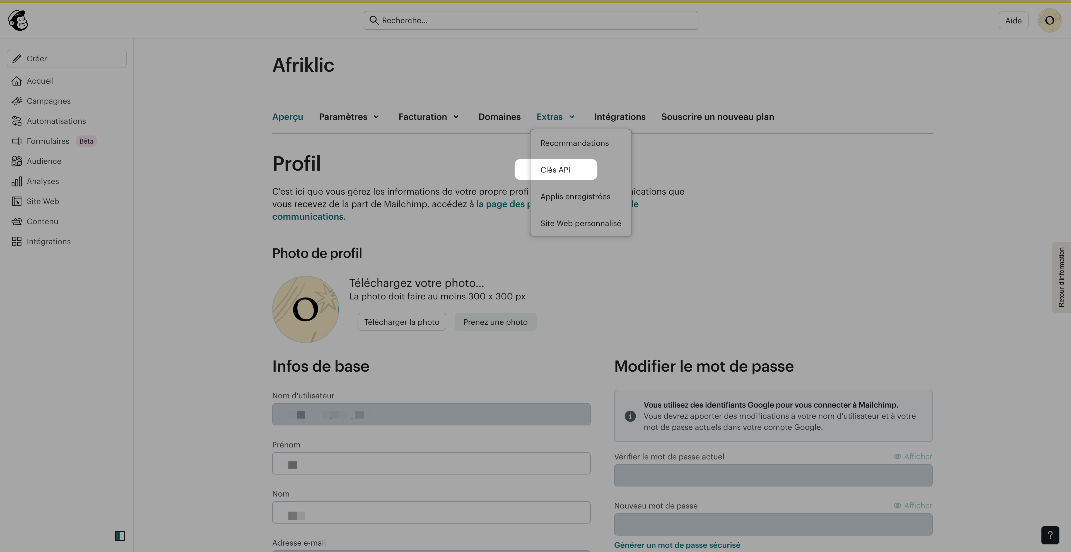The width and height of the screenshot is (1071, 552).
Task: Select Applis enregistrées menu entry
Action: point(575,197)
